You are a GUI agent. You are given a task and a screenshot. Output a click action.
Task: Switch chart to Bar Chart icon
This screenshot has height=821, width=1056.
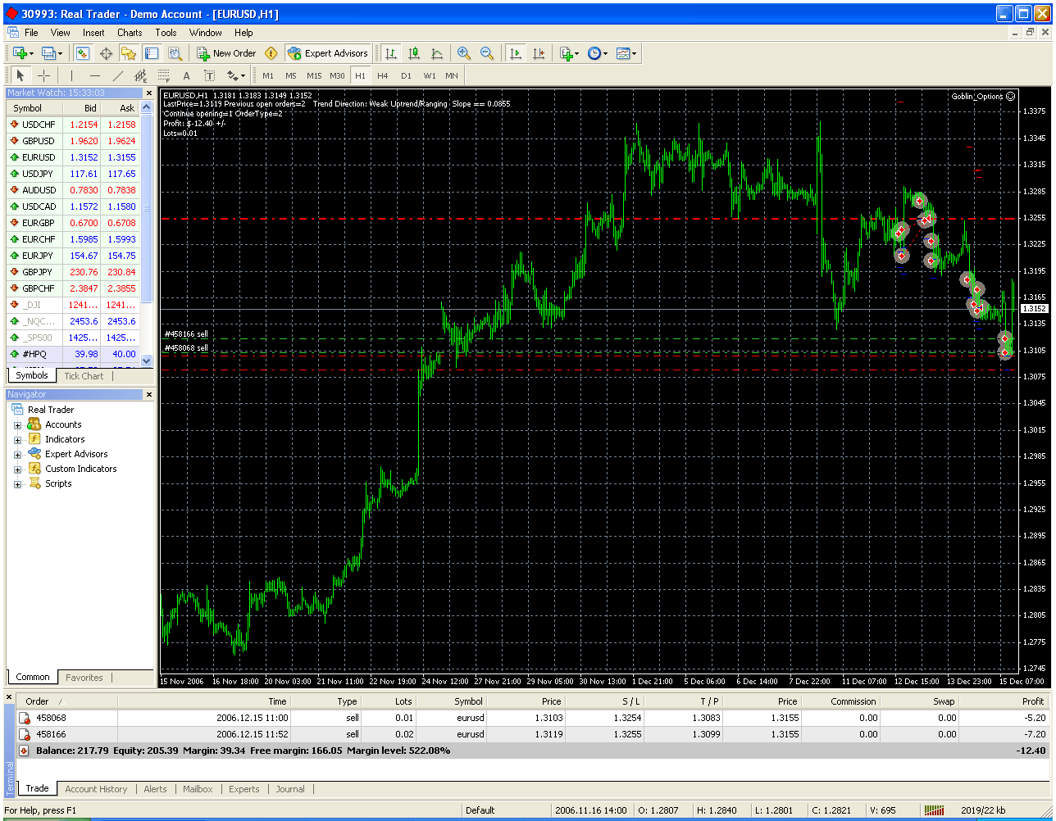[391, 53]
